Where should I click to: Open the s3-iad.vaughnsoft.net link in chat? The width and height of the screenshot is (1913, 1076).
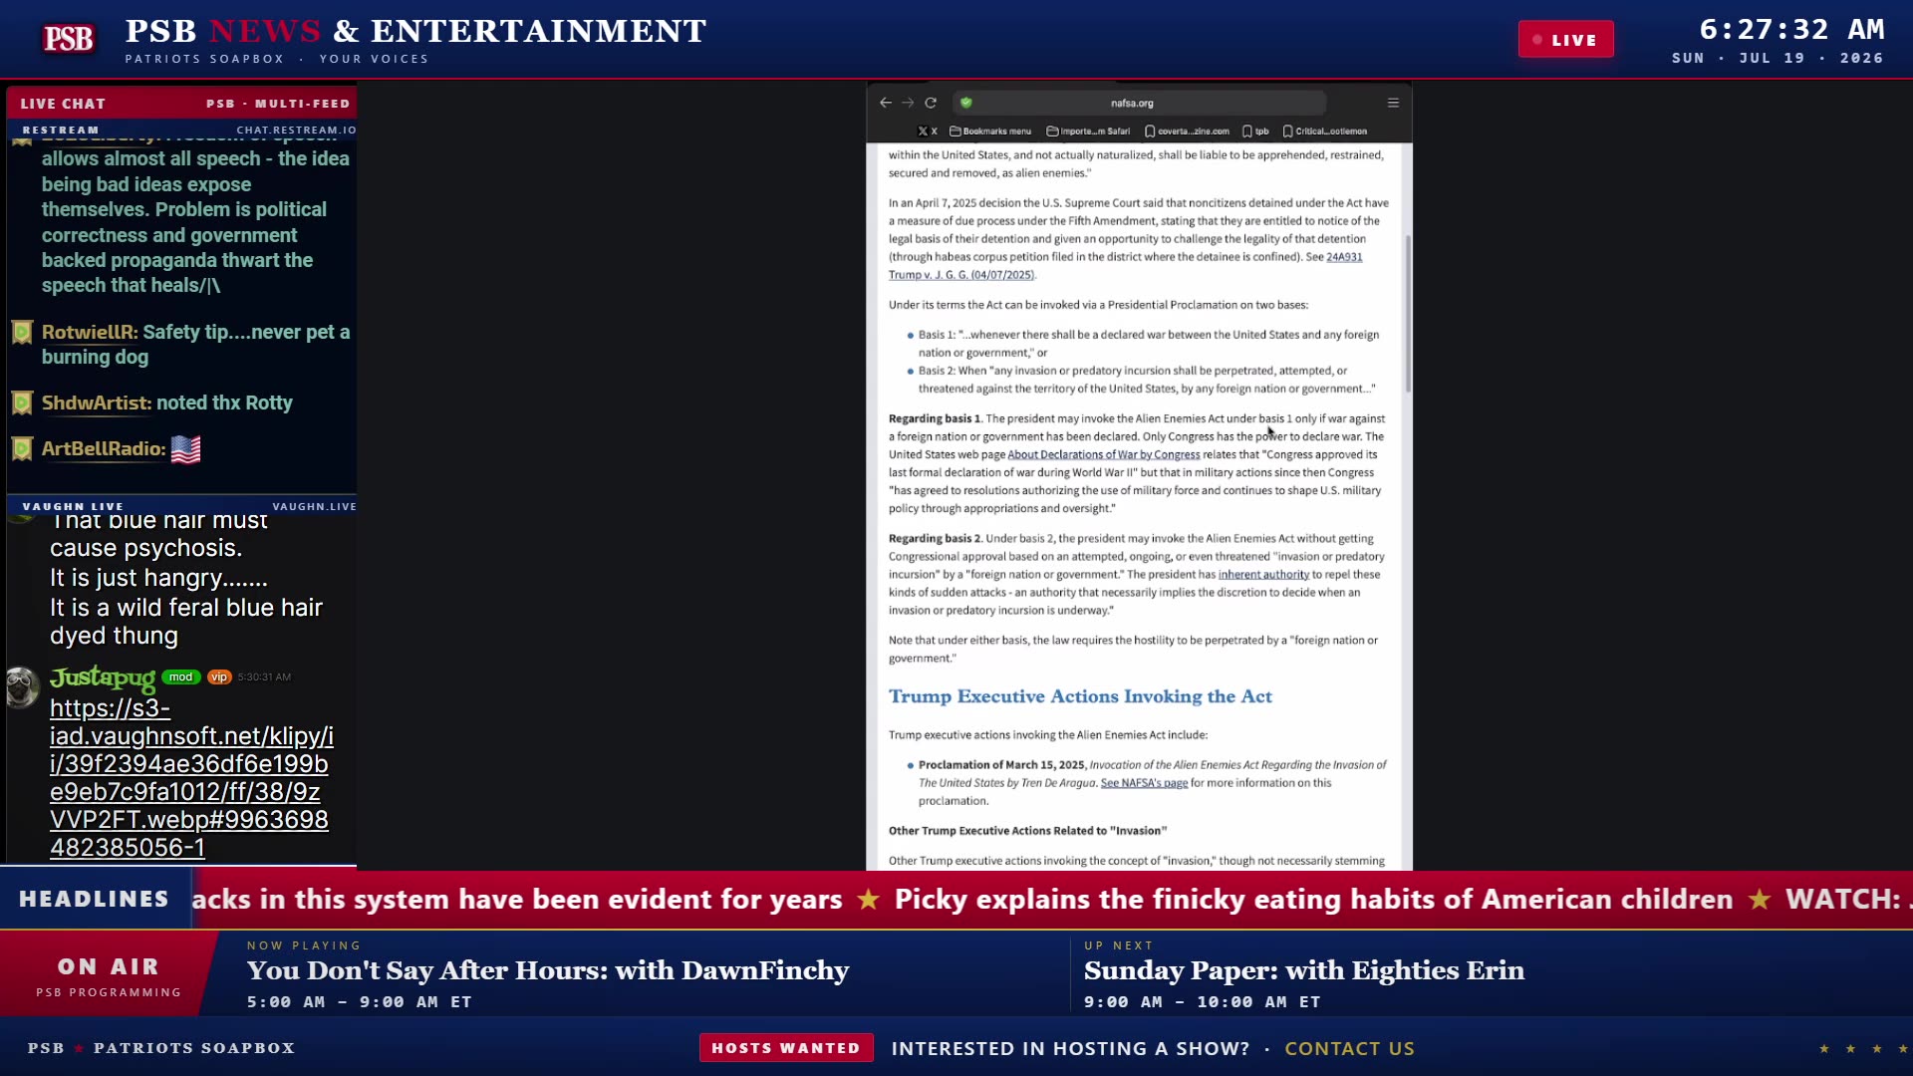[189, 778]
